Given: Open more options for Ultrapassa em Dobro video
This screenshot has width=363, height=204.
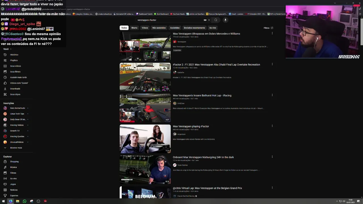Looking at the screenshot, I should coord(272,33).
